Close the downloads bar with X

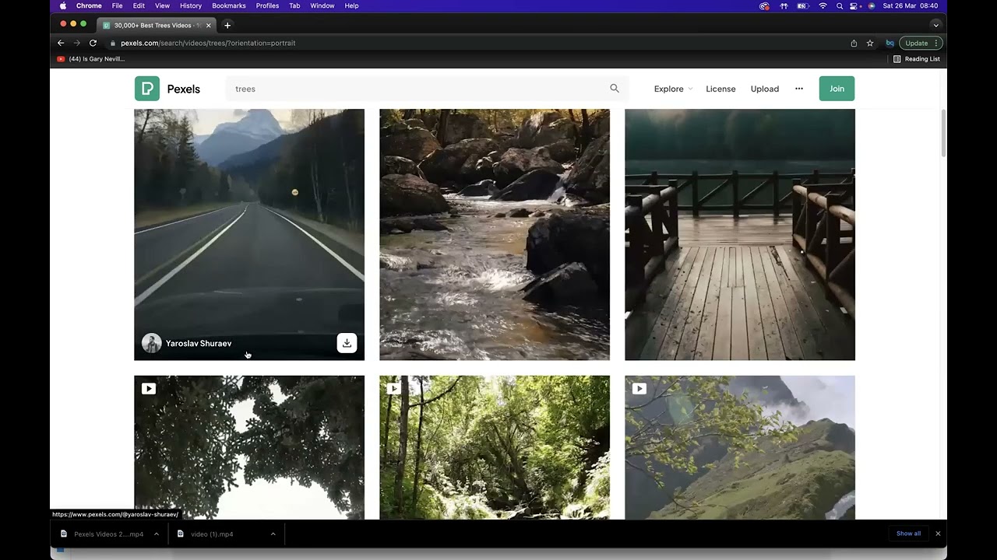938,534
